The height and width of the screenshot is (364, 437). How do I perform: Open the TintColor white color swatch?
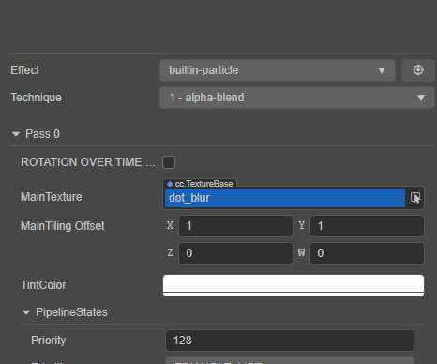coord(294,285)
